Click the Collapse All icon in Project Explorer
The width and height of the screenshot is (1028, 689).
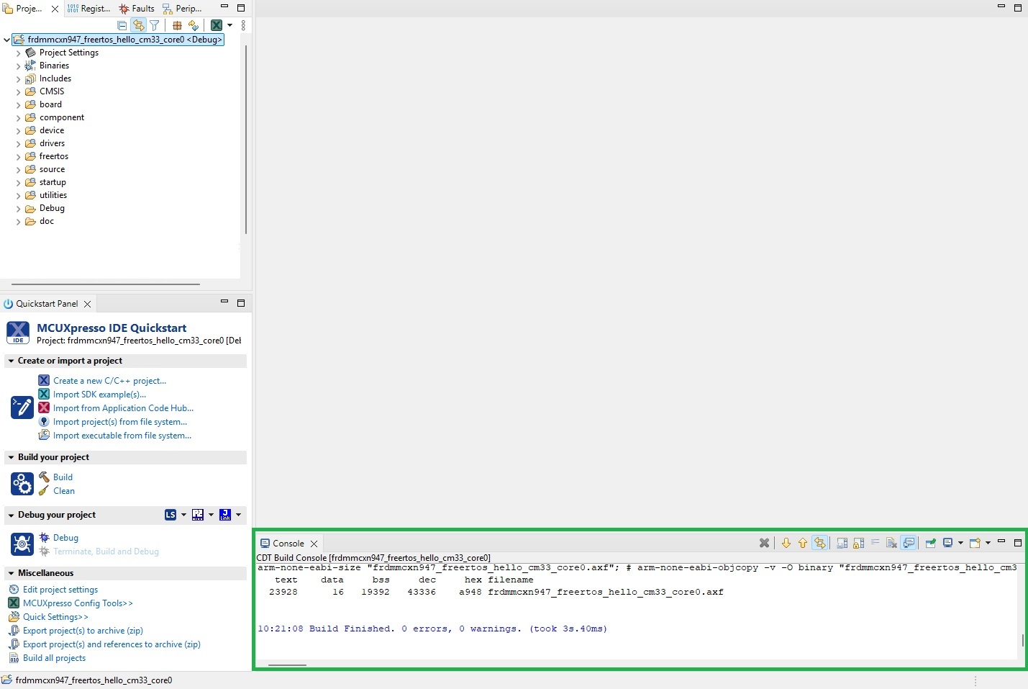(x=122, y=24)
